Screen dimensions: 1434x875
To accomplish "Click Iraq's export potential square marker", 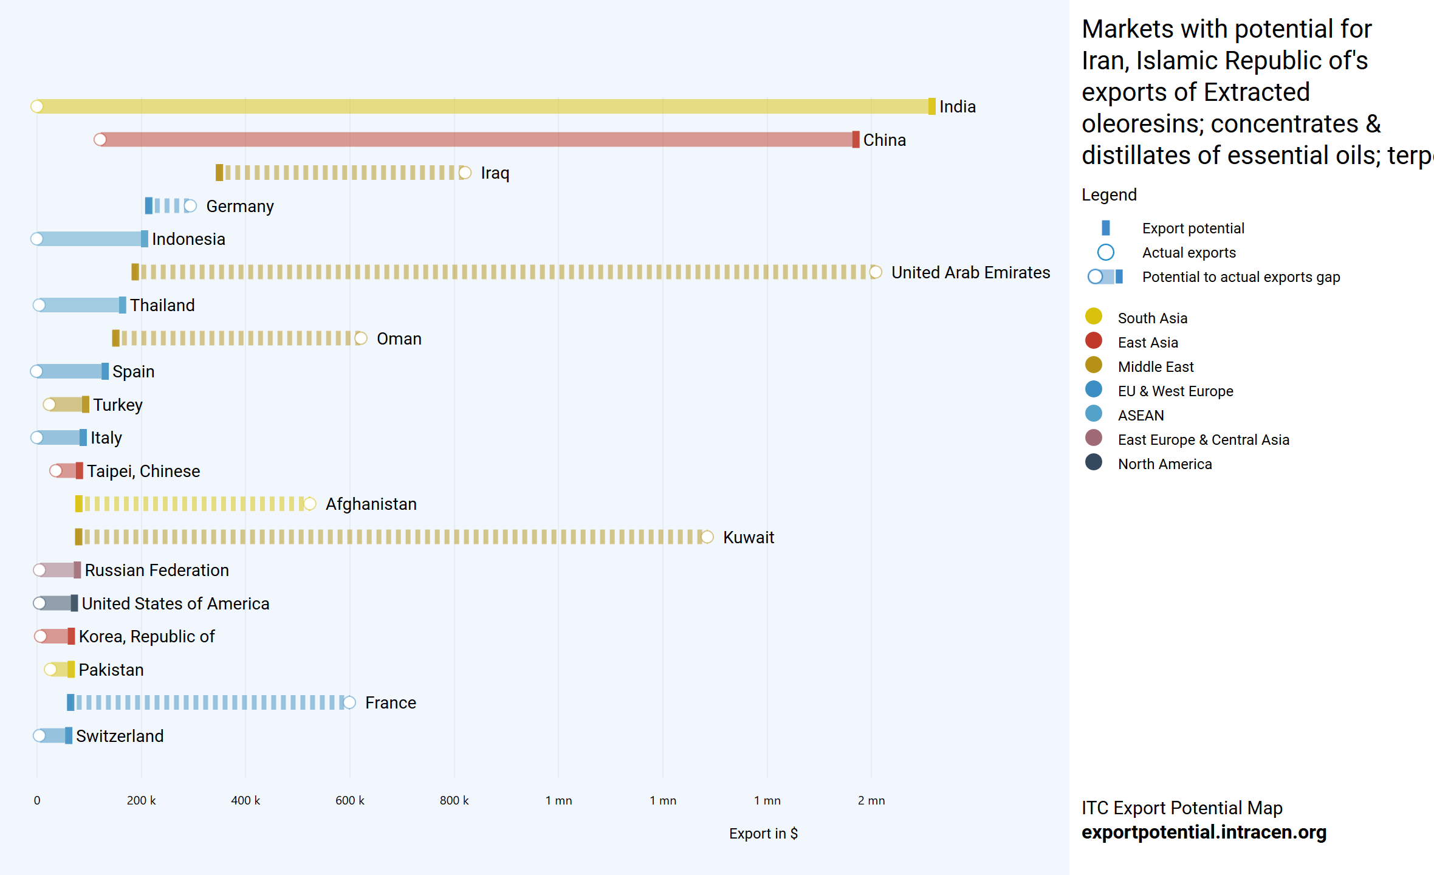I will pos(219,173).
